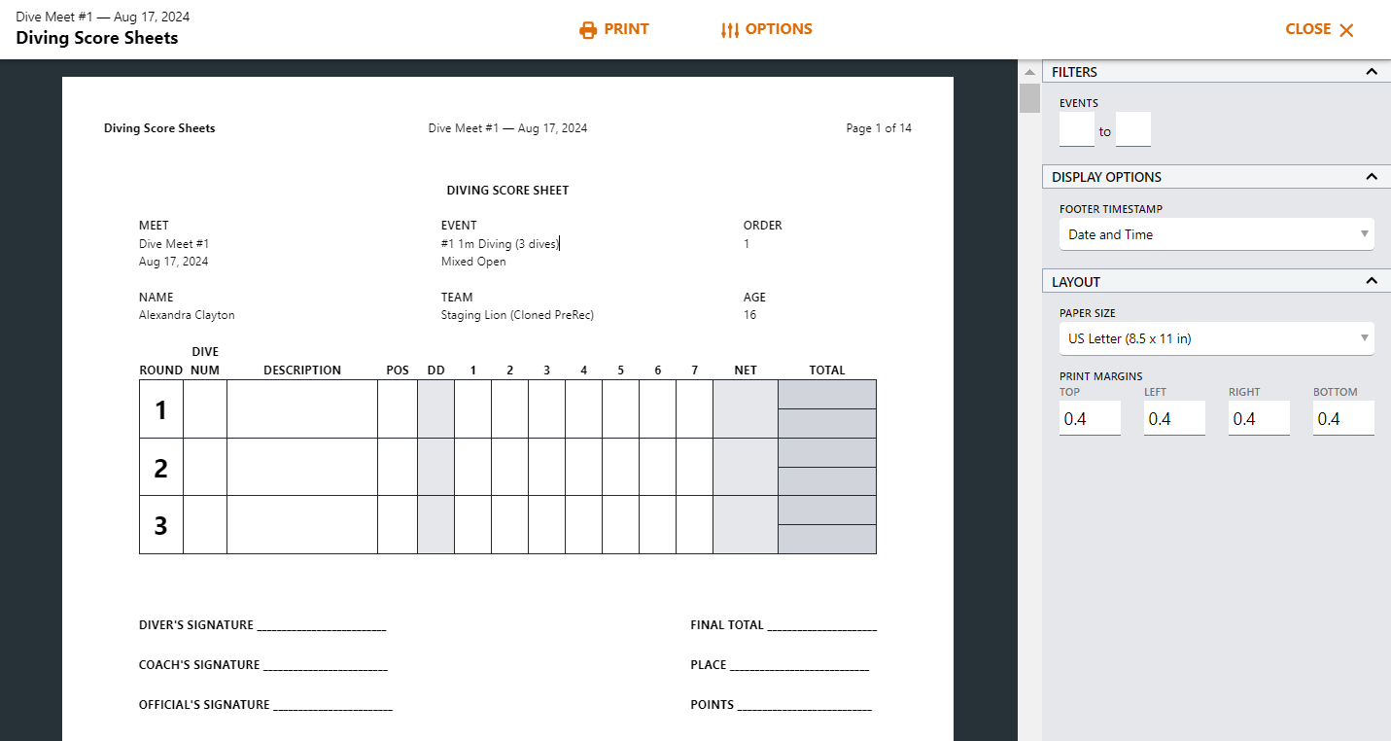
Task: Click the diving score sheet page preview
Action: click(507, 408)
